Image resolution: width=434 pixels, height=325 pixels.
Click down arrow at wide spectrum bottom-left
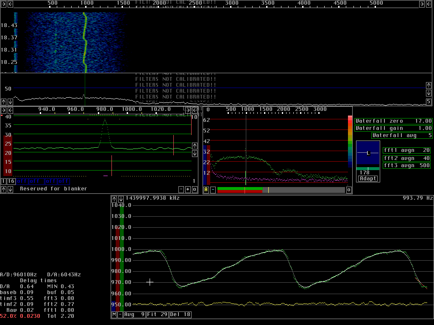10,102
